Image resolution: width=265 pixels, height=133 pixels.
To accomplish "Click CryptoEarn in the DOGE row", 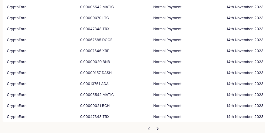I will (x=17, y=40).
